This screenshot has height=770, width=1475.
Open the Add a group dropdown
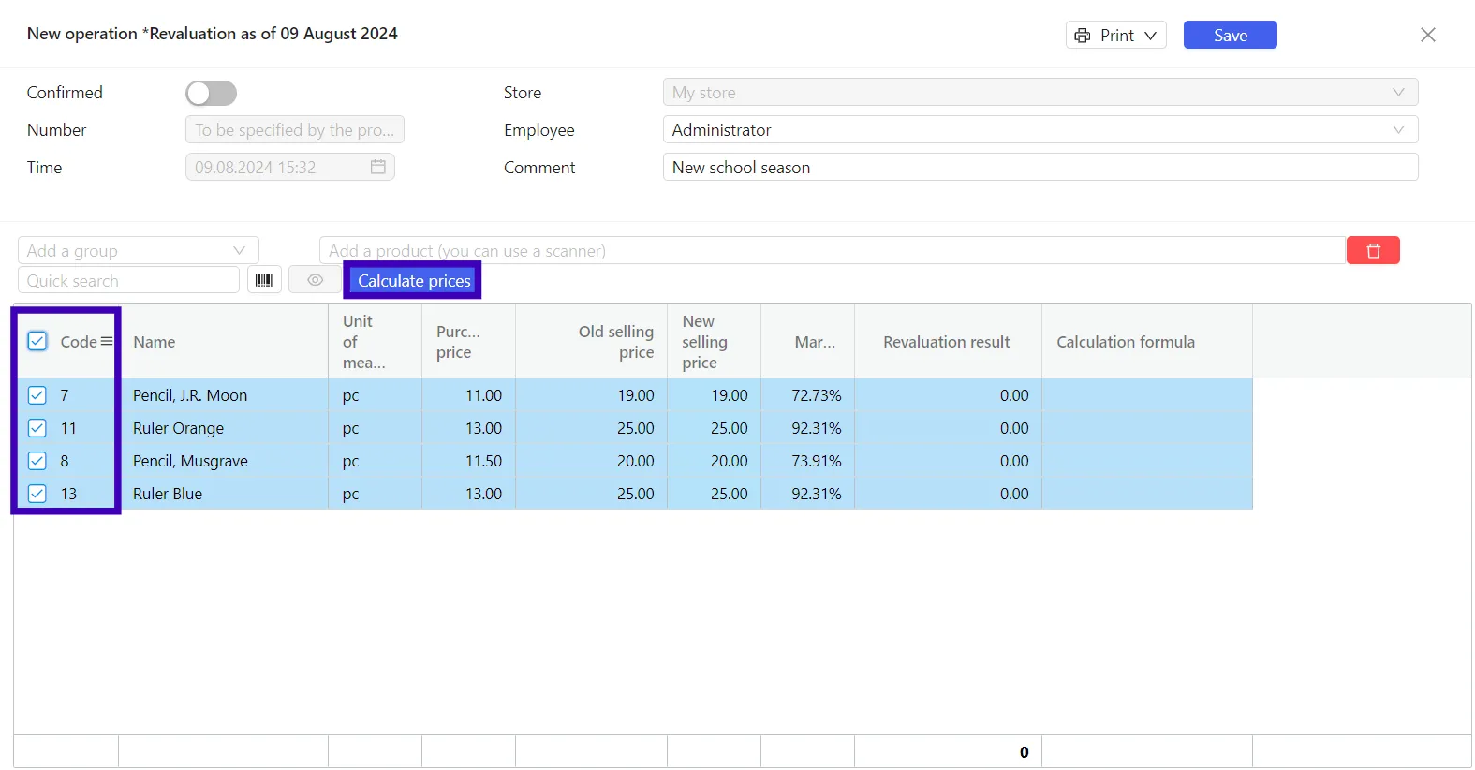click(x=138, y=250)
